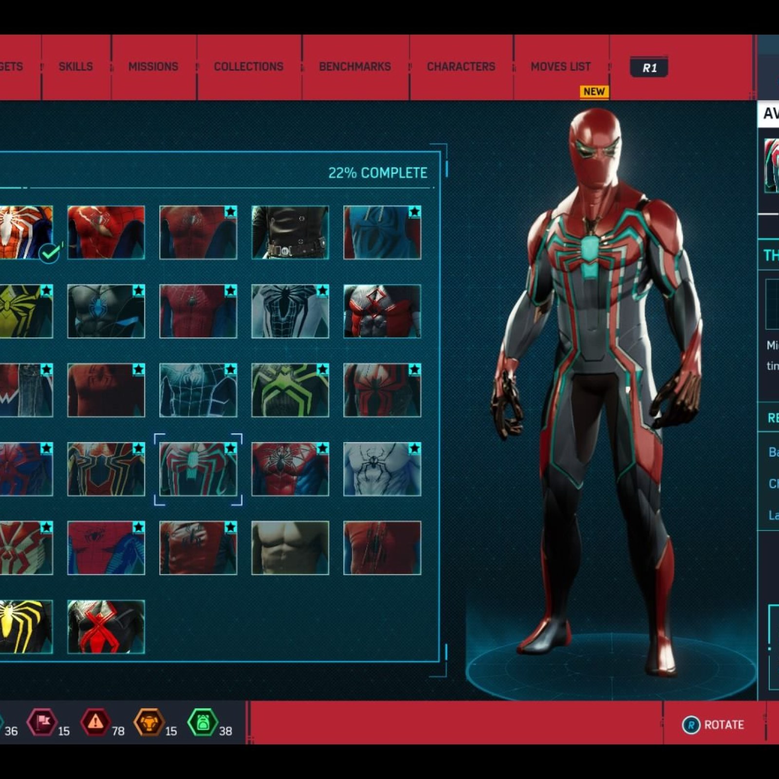Choose the black suit with green spider
Image resolution: width=779 pixels, height=779 pixels.
coord(290,390)
